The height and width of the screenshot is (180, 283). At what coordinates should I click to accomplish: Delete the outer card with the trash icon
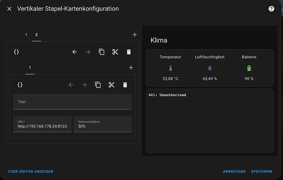click(129, 52)
